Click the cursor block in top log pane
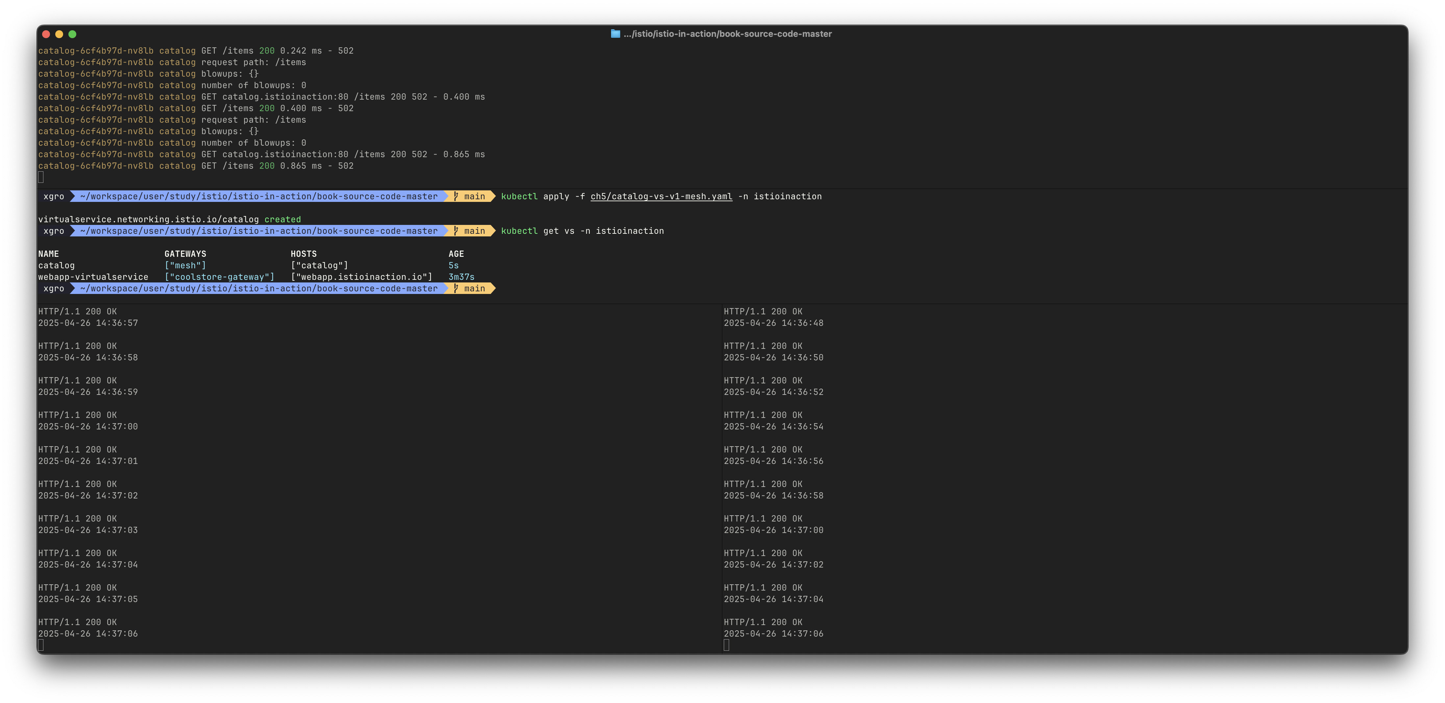Screen dimensions: 1445x703 pyautogui.click(x=41, y=177)
